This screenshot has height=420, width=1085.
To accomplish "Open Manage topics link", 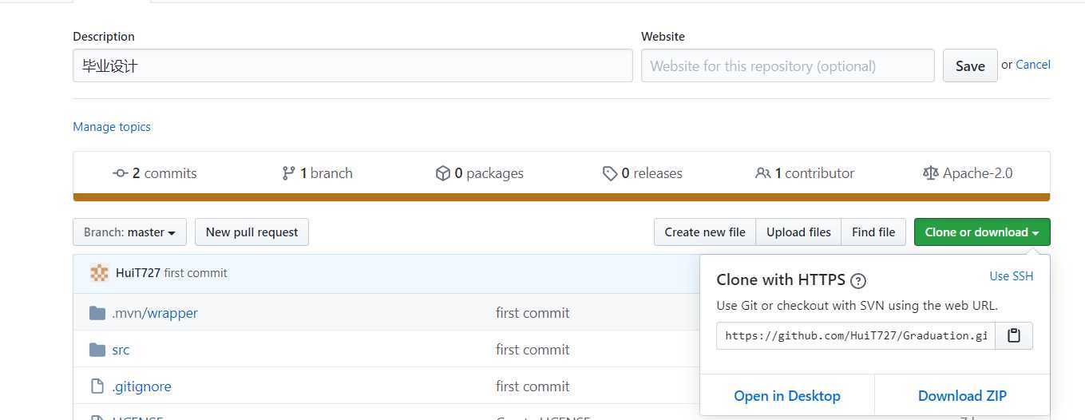I will [112, 126].
